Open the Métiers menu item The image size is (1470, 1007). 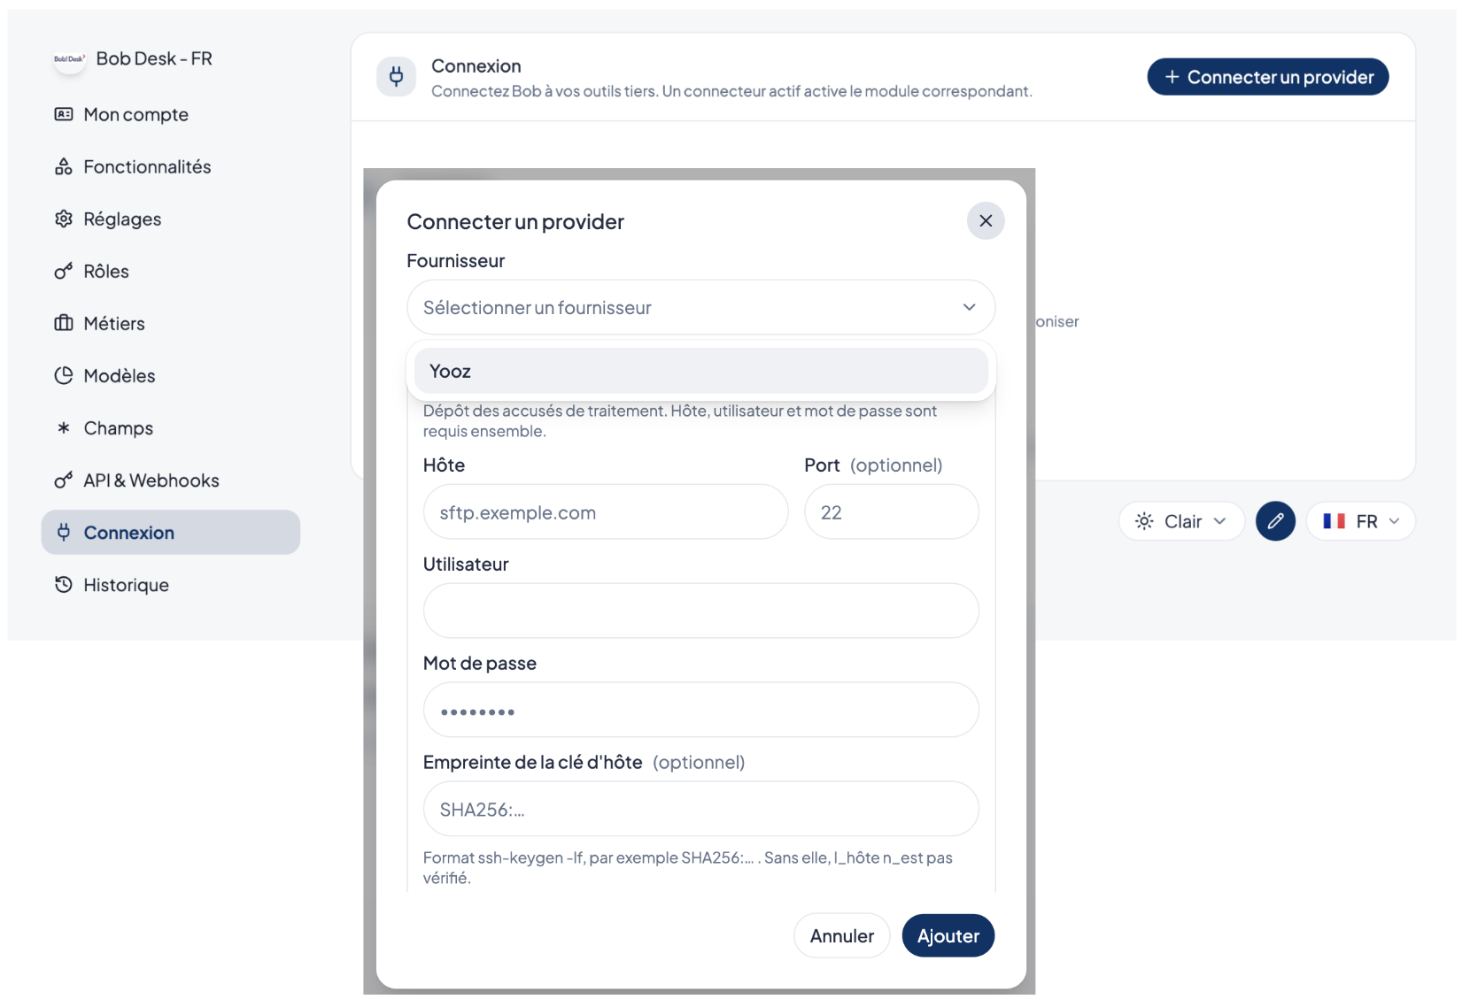pos(171,323)
